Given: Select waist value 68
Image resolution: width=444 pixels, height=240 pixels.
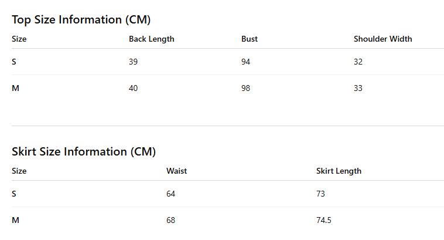Looking at the screenshot, I should coord(171,220).
